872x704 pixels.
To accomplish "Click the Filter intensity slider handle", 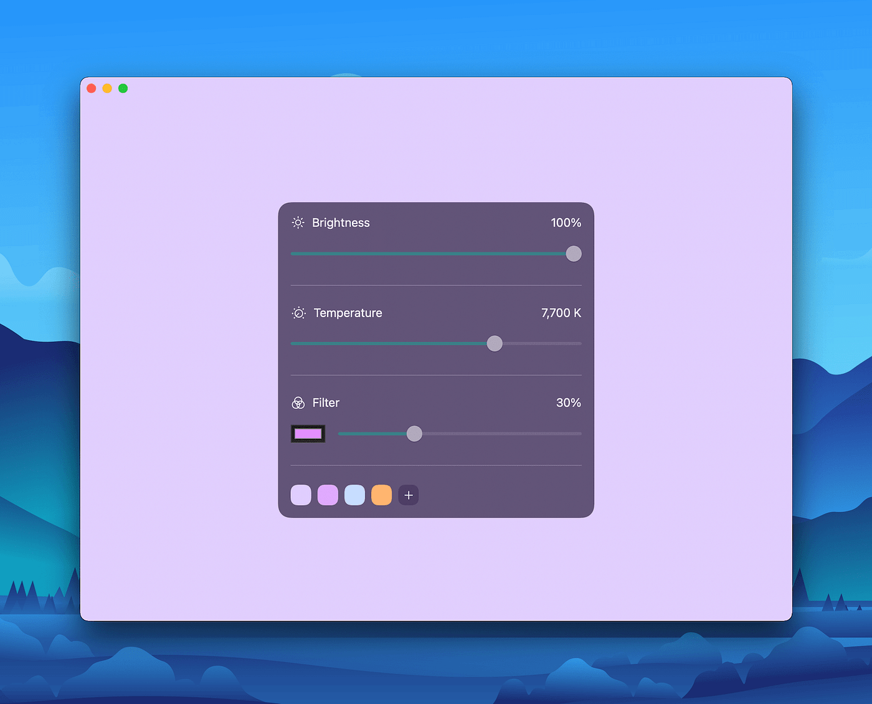I will [414, 433].
